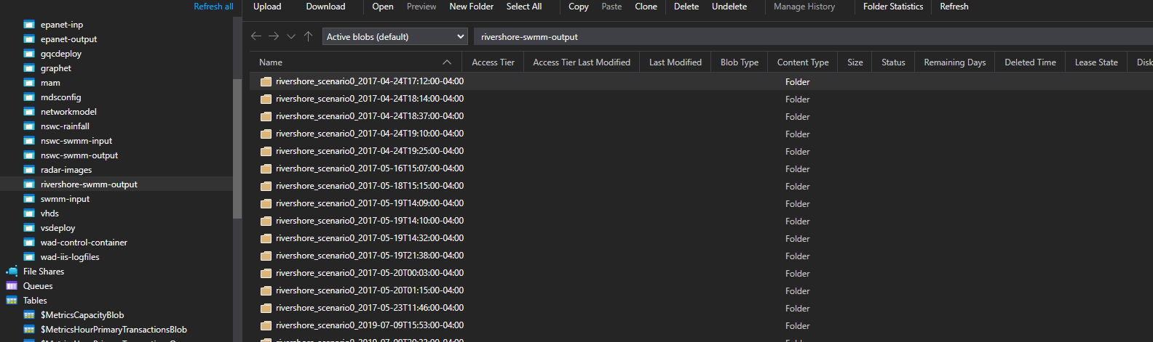Open the radar-images container
Image resolution: width=1153 pixels, height=342 pixels.
[x=66, y=170]
